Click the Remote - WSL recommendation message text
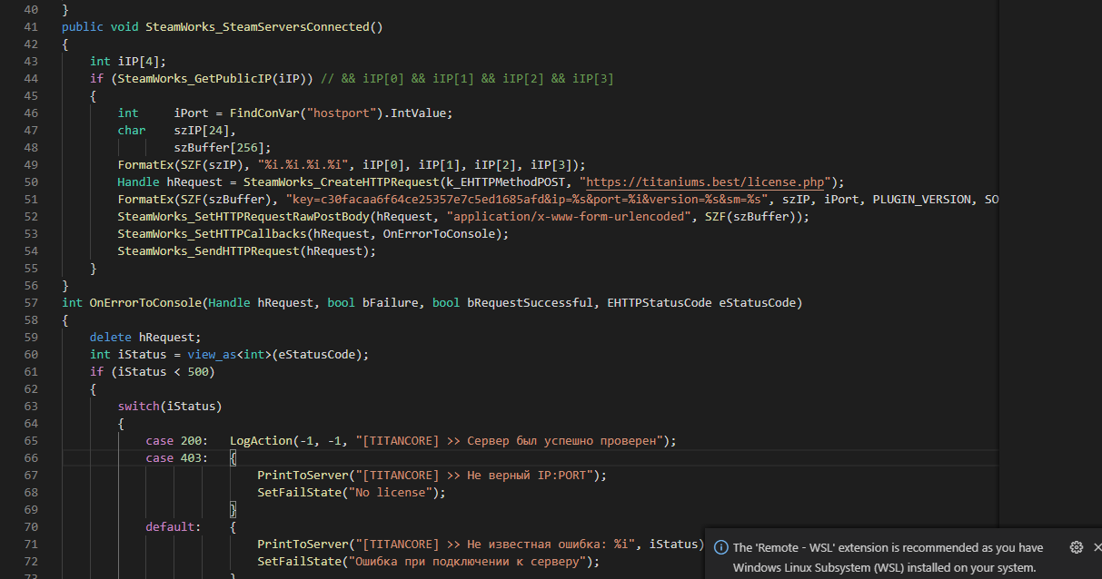Viewport: 1102px width, 579px height. tap(888, 557)
